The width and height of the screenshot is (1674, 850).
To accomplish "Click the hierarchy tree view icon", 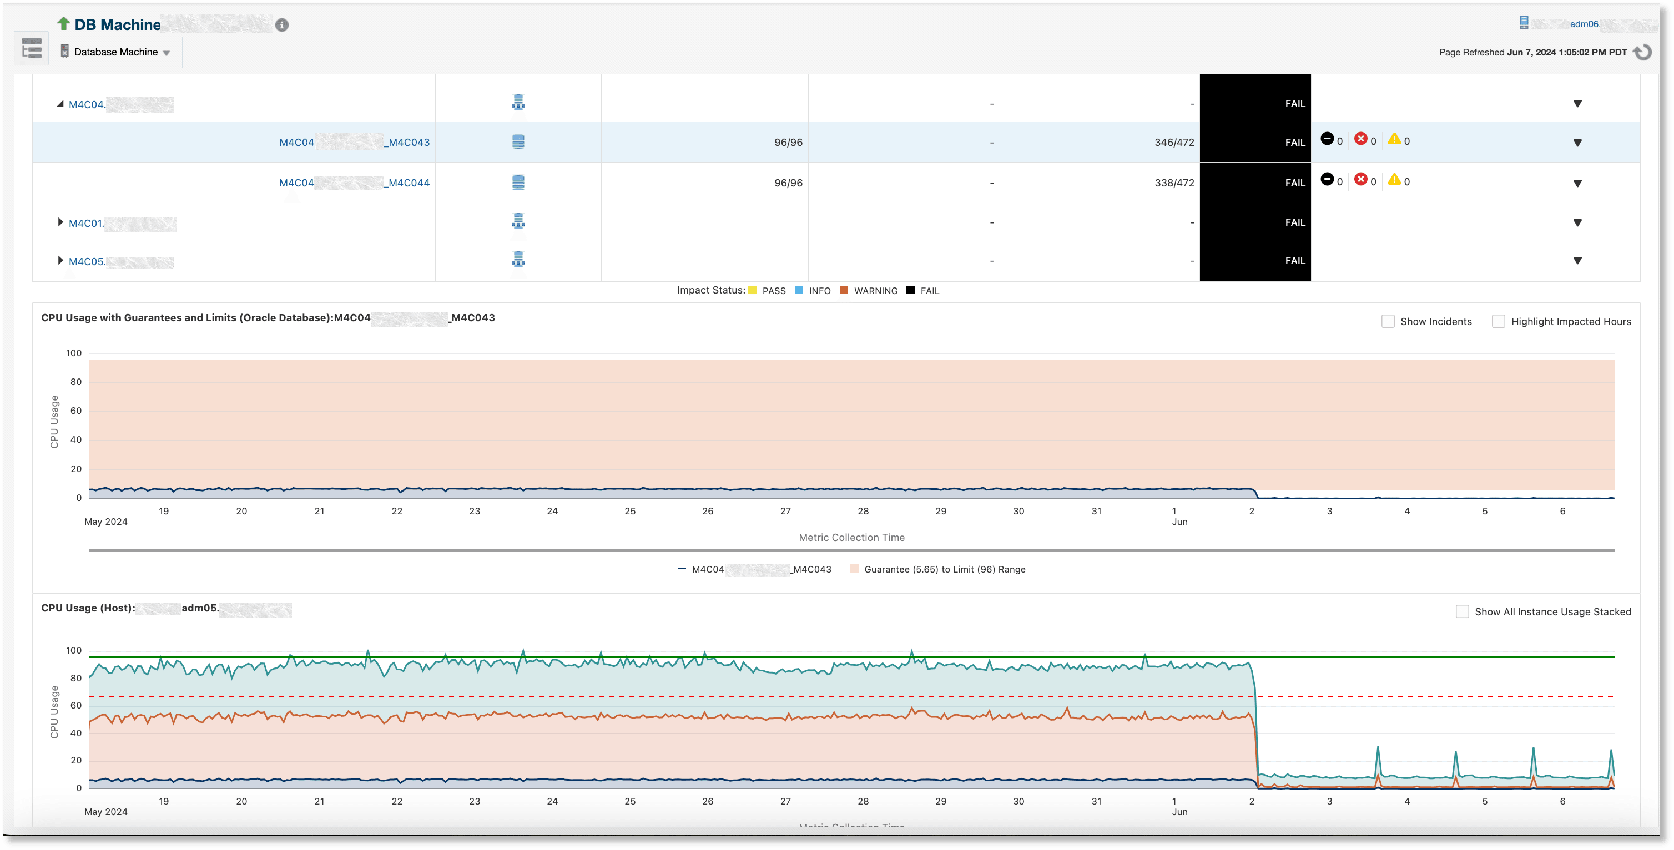I will (x=31, y=48).
